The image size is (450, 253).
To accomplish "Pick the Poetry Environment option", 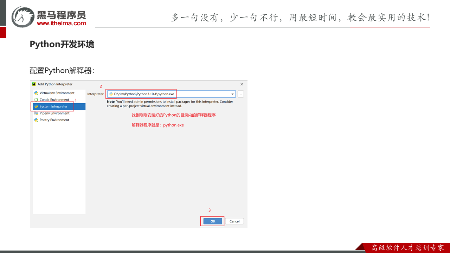I will click(x=54, y=120).
